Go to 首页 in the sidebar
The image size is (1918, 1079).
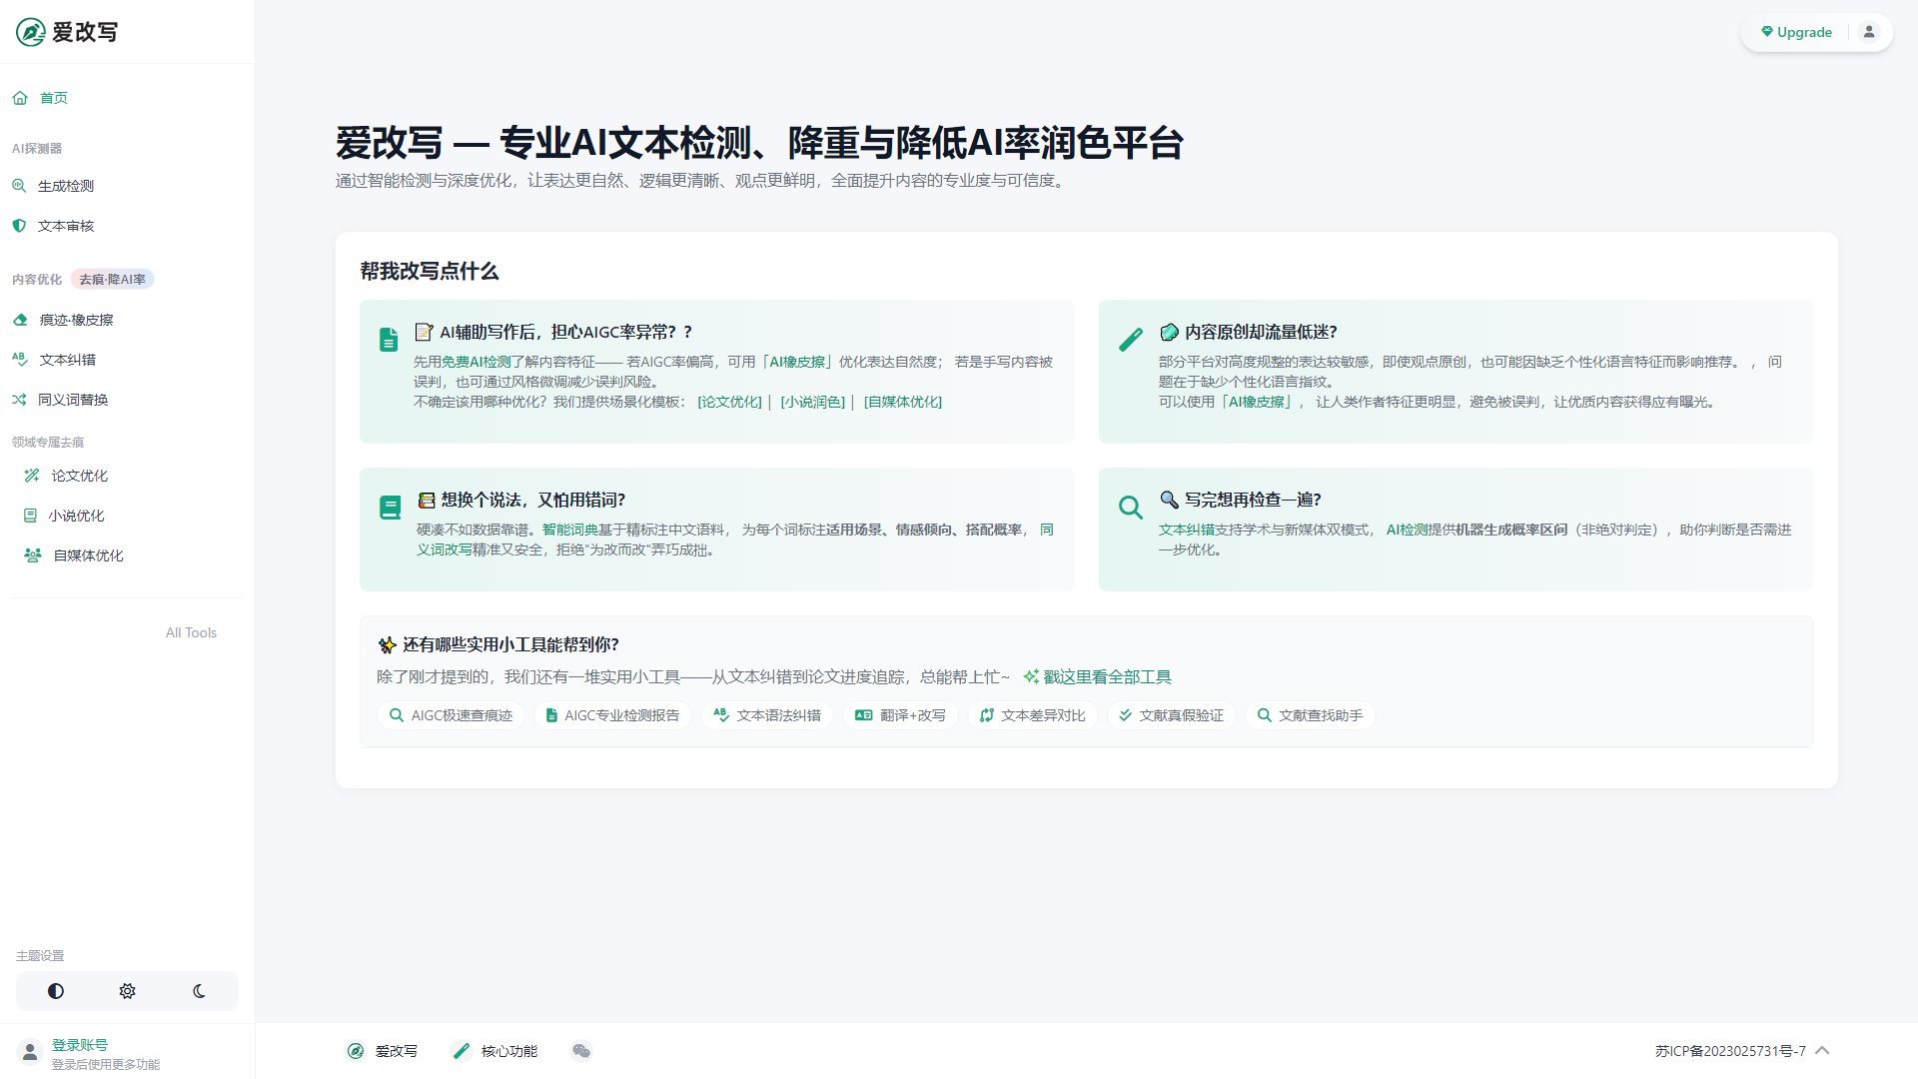[54, 98]
